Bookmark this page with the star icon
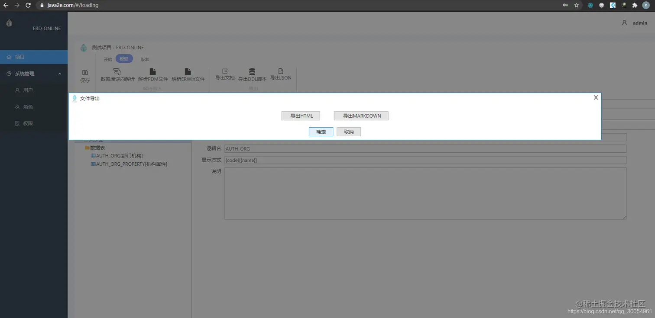 577,5
